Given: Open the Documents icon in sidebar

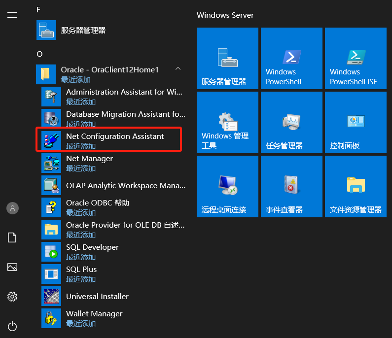Looking at the screenshot, I should click(12, 237).
